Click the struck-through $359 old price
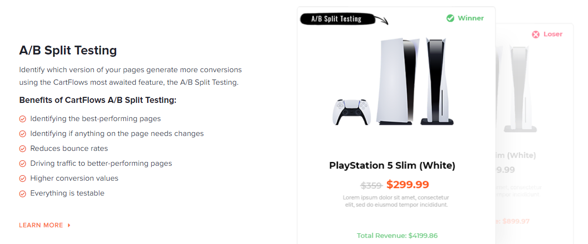Image resolution: width=588 pixels, height=244 pixels. coord(372,185)
